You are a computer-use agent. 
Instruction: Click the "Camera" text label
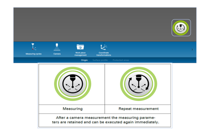tap(57, 54)
